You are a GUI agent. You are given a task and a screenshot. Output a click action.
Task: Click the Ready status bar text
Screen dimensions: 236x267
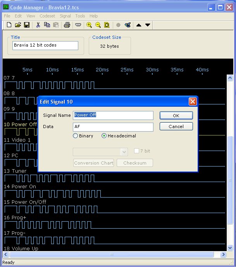(8, 262)
